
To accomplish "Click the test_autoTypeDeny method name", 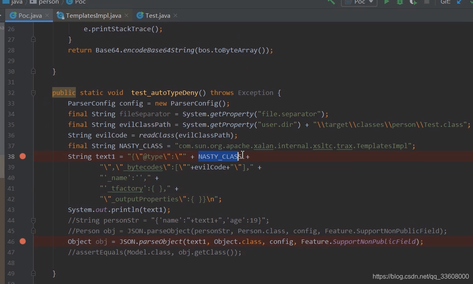I will point(165,93).
